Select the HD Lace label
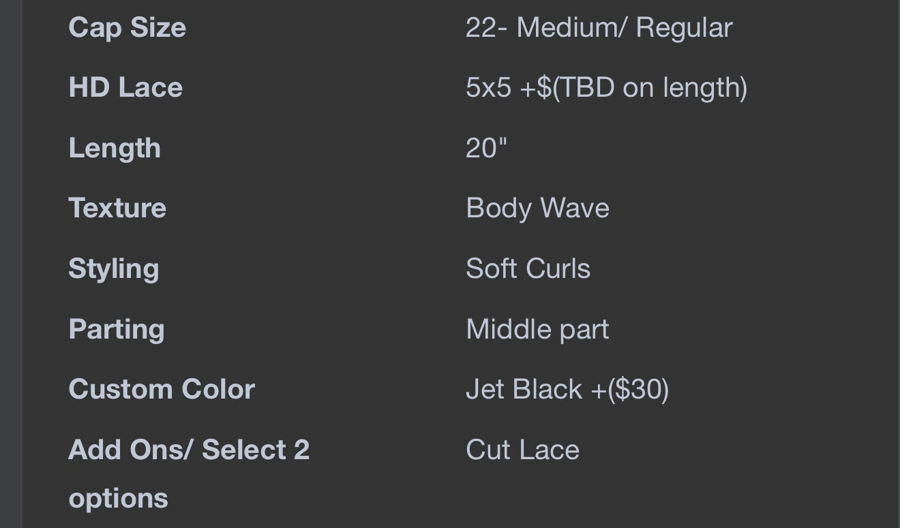The width and height of the screenshot is (900, 528). click(125, 87)
